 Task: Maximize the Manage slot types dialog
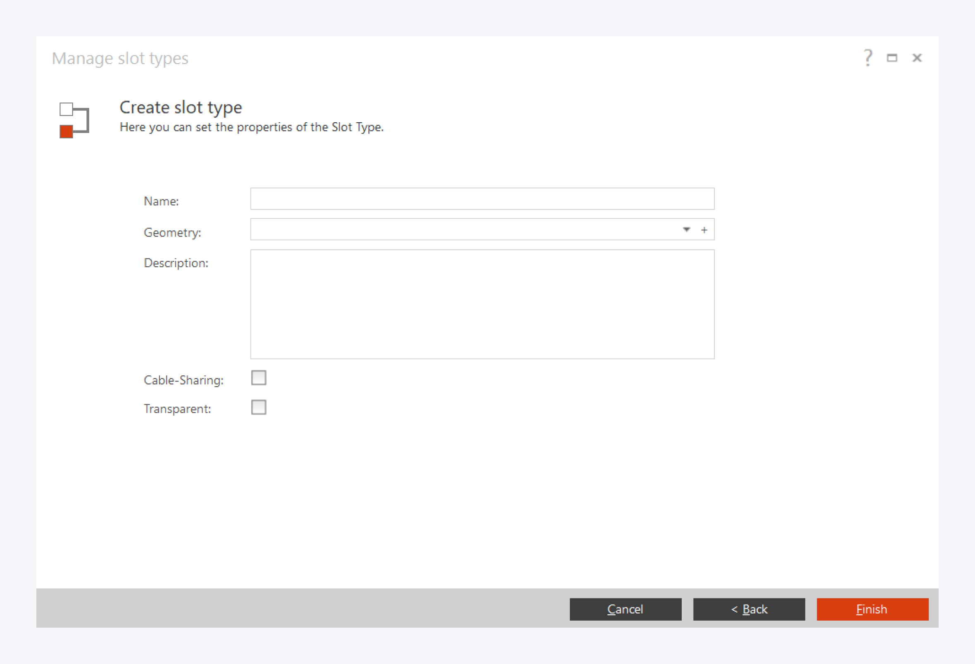(x=892, y=58)
